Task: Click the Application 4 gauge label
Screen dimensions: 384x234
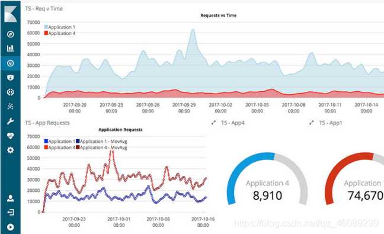Action: click(x=267, y=183)
